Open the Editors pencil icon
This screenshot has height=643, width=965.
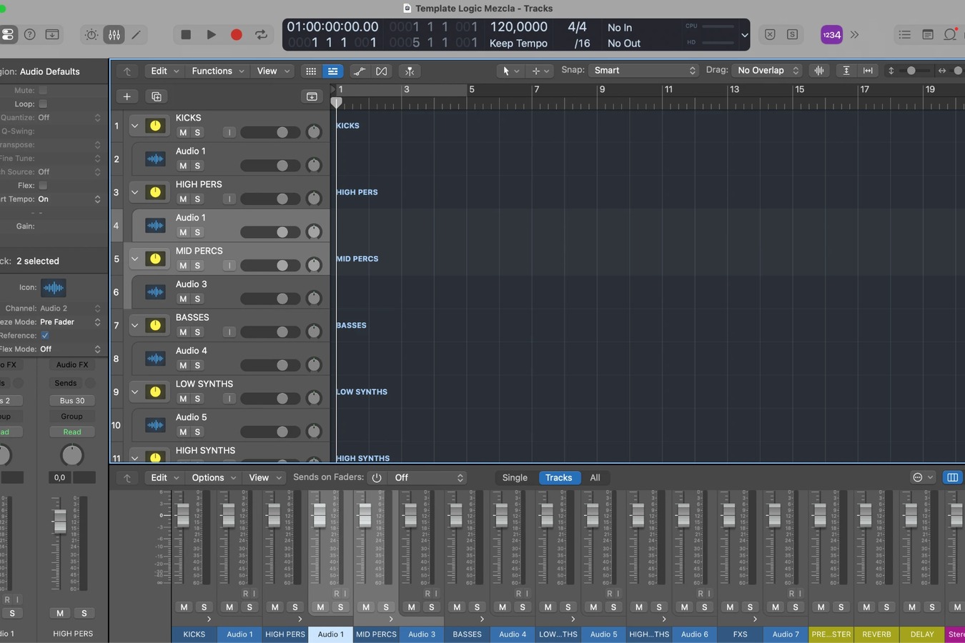coord(137,34)
